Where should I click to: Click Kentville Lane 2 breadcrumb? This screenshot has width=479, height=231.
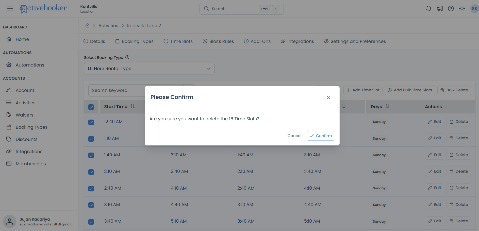point(144,26)
